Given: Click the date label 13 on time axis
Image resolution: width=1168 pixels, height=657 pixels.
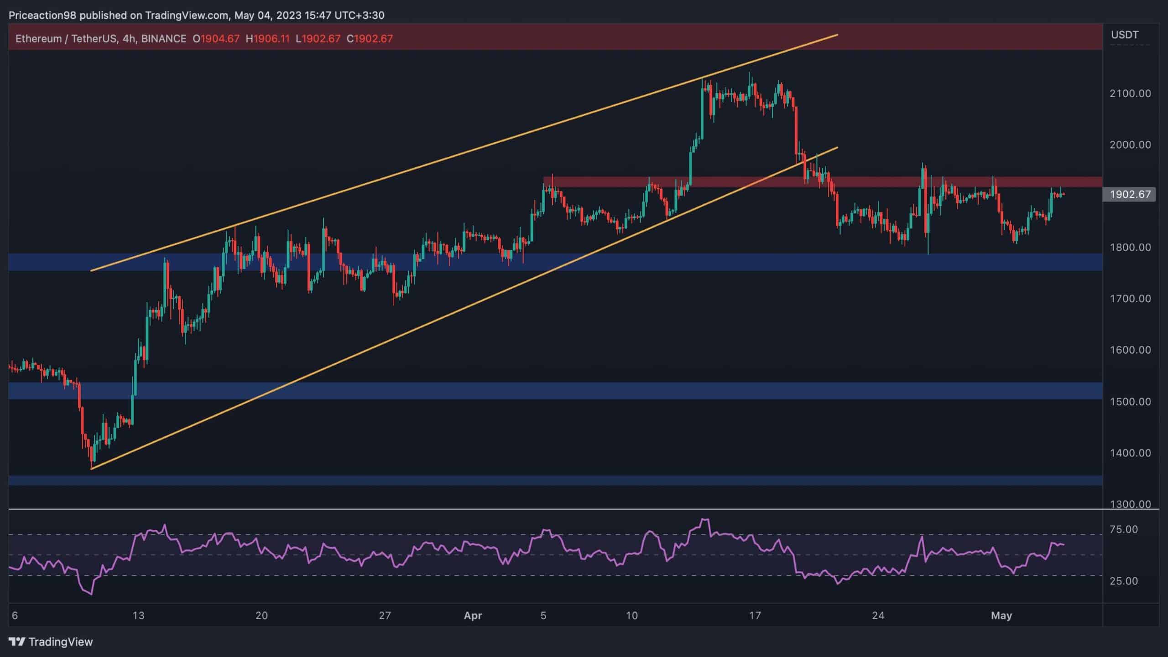Looking at the screenshot, I should [138, 616].
